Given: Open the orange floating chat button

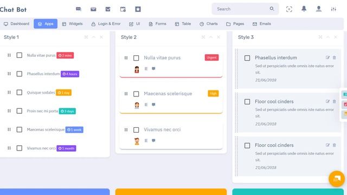Looking at the screenshot, I should click(337, 179).
